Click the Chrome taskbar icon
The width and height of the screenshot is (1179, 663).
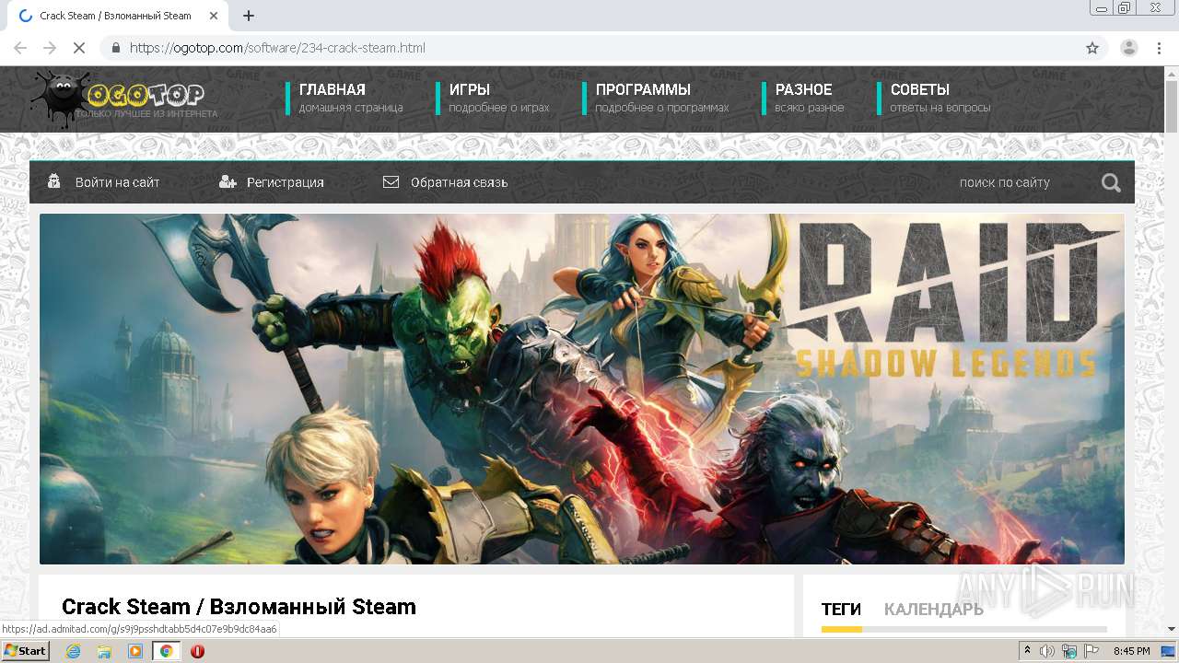coord(166,651)
